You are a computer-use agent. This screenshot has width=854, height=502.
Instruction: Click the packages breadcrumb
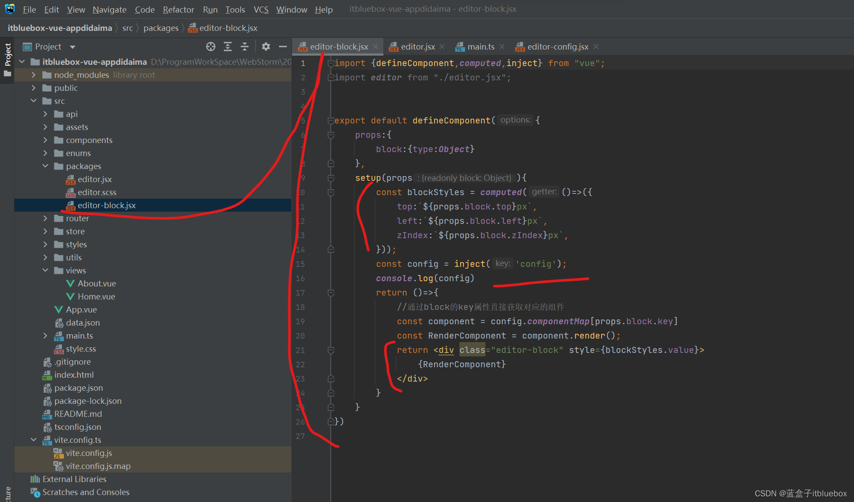(161, 28)
